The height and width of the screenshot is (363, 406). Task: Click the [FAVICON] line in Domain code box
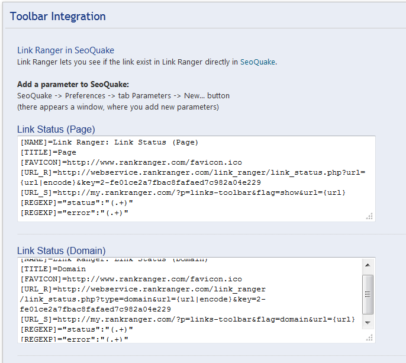131,279
